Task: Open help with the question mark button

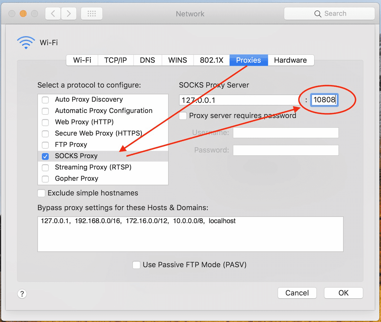Action: coord(22,294)
